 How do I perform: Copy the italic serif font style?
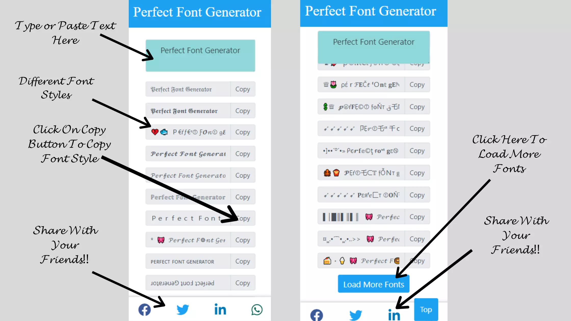tap(243, 175)
